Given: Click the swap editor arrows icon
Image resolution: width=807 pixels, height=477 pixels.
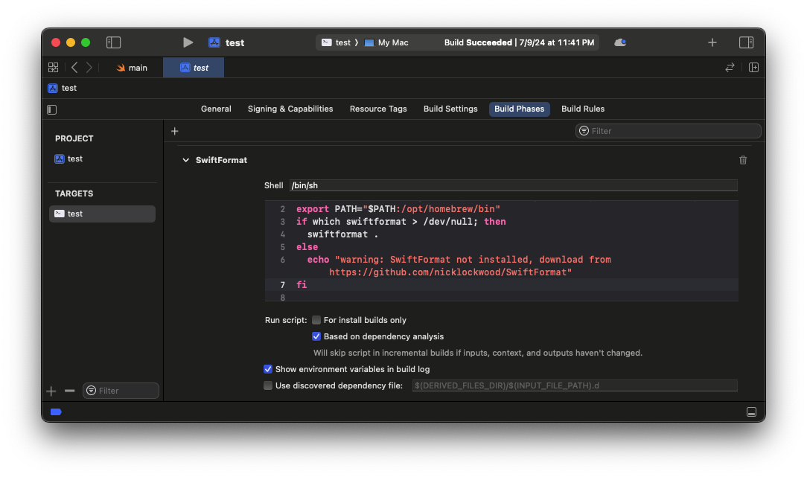Looking at the screenshot, I should tap(730, 68).
